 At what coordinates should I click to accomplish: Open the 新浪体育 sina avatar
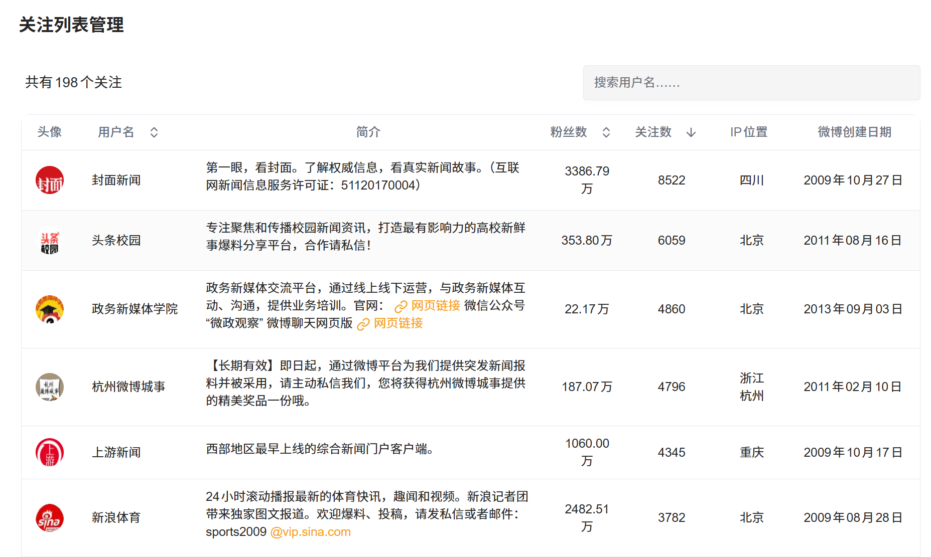point(50,517)
